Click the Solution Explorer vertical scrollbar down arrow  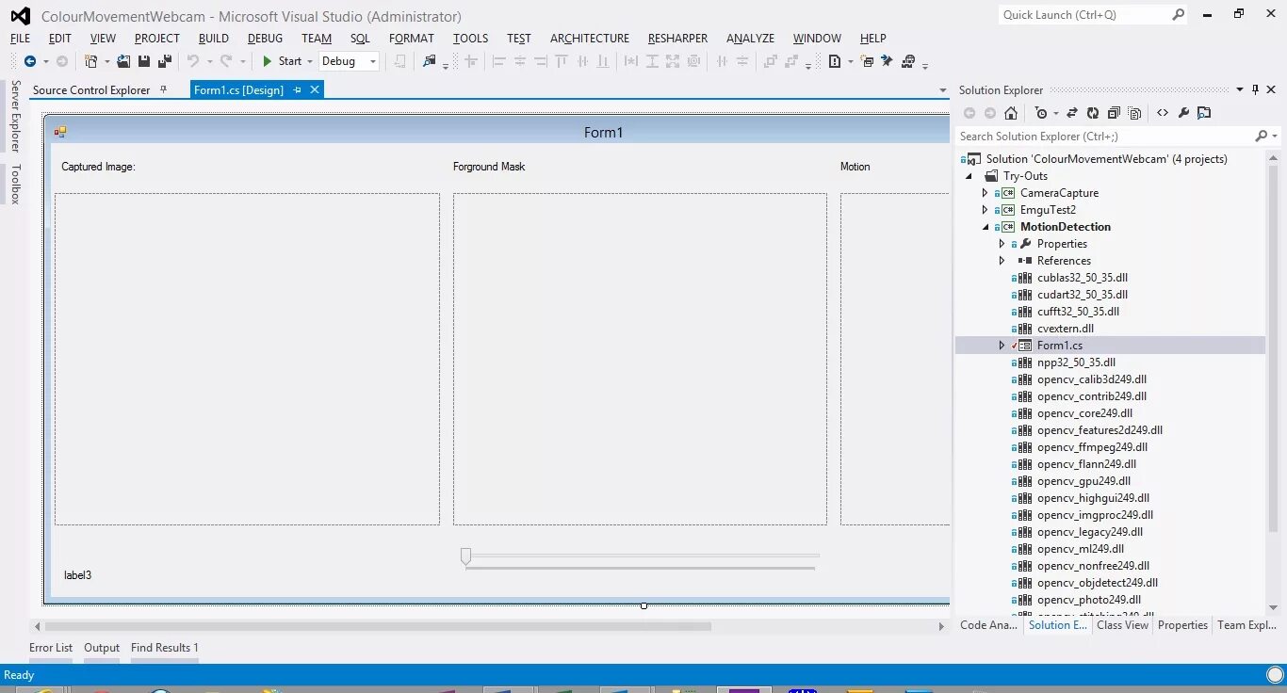pos(1274,607)
